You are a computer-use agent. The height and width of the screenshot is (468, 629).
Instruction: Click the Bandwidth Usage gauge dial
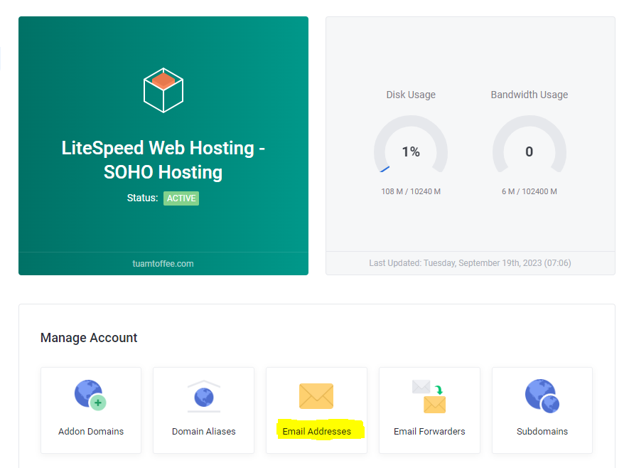[529, 144]
